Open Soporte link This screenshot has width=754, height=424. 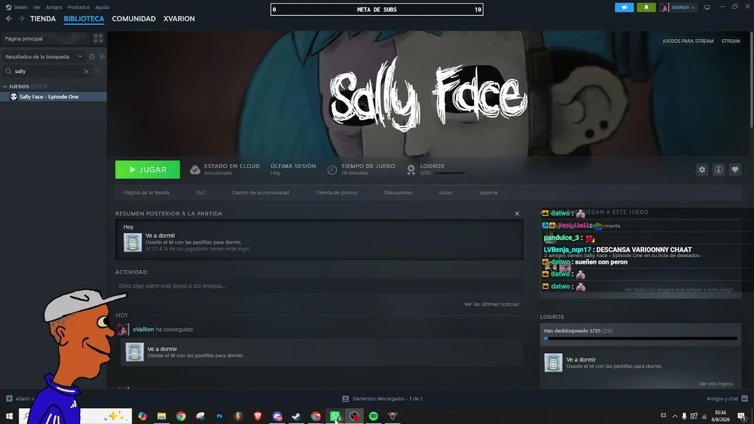pos(488,193)
